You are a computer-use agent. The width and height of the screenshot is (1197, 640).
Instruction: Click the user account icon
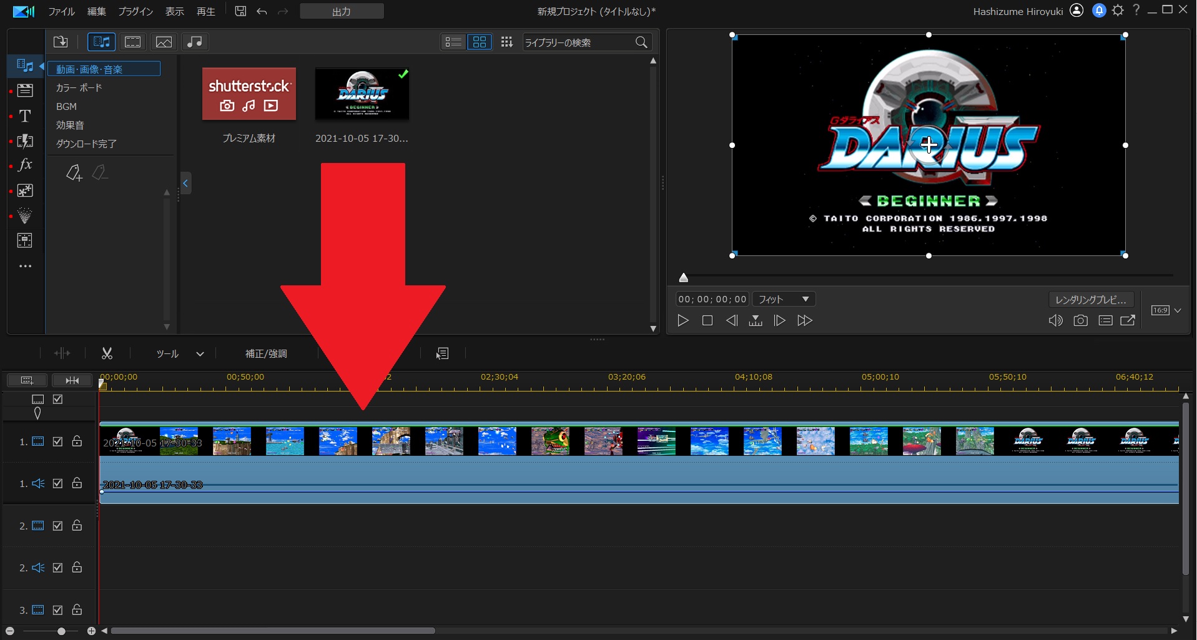pos(1076,11)
